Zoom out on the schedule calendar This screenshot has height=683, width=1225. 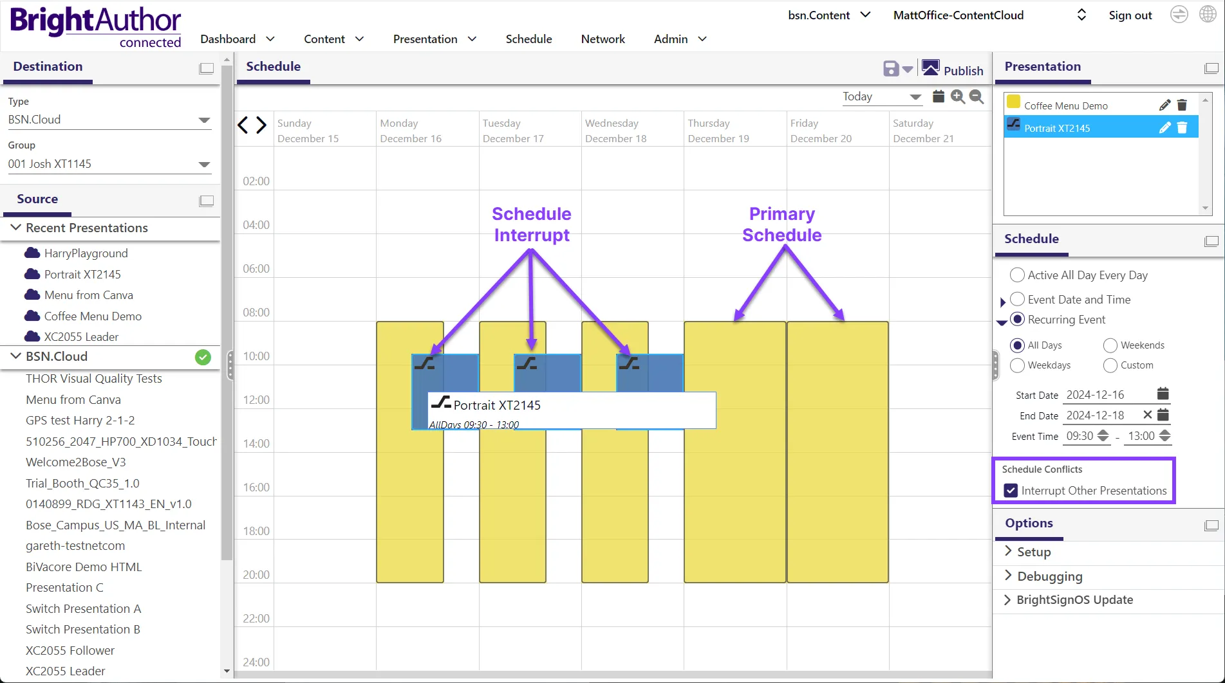point(977,96)
